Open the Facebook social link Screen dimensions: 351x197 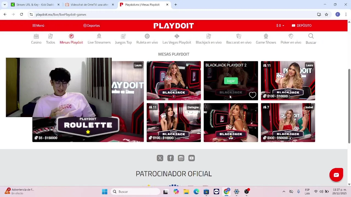pyautogui.click(x=171, y=158)
